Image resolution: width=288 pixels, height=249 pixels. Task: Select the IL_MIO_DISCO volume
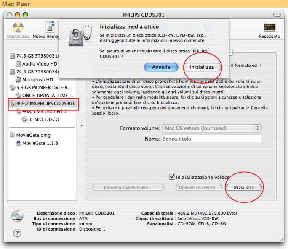[40, 119]
